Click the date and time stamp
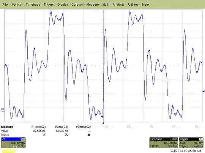The height and width of the screenshot is (153, 205). pyautogui.click(x=186, y=151)
